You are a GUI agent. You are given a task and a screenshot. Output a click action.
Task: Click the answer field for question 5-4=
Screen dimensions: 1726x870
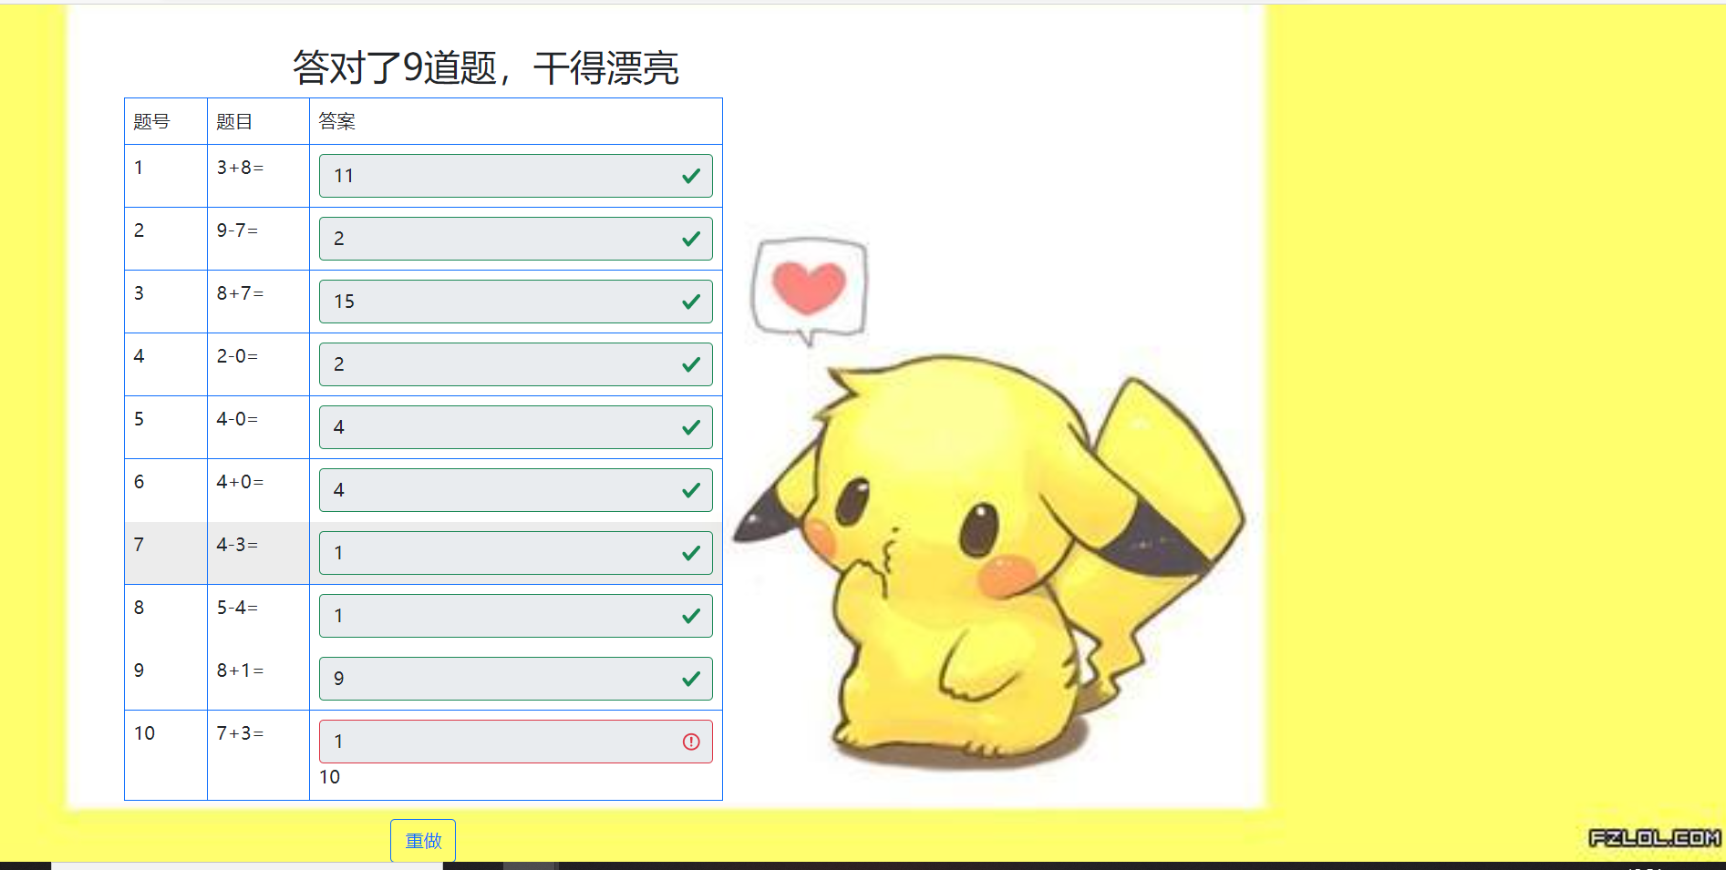tap(516, 616)
